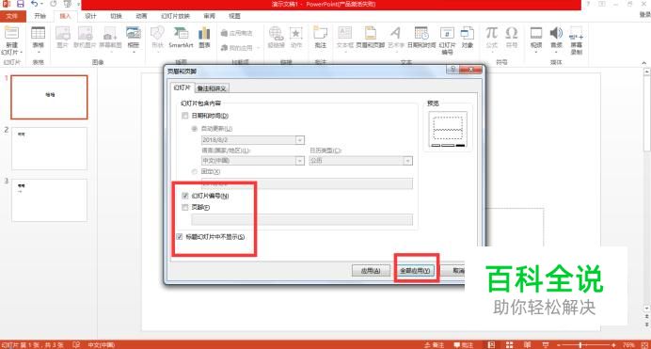Switch to the Home (开始) ribbon tab

40,16
